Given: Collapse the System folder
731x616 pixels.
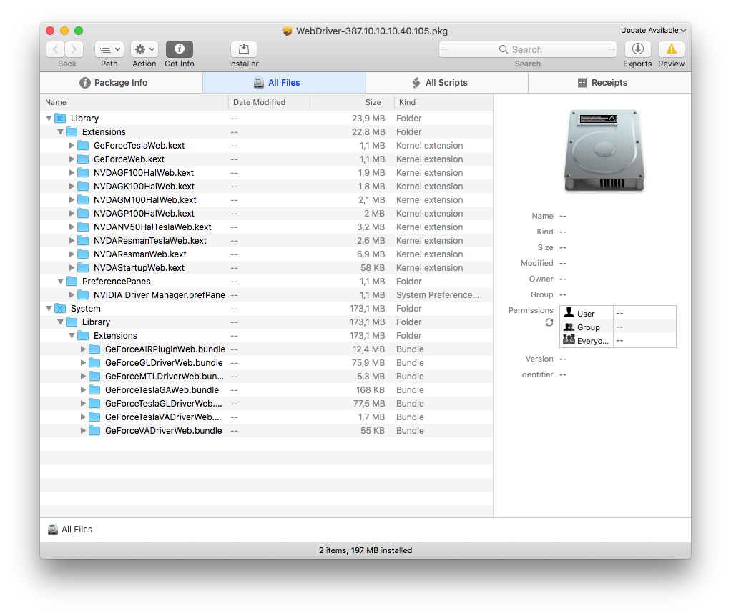Looking at the screenshot, I should point(49,308).
